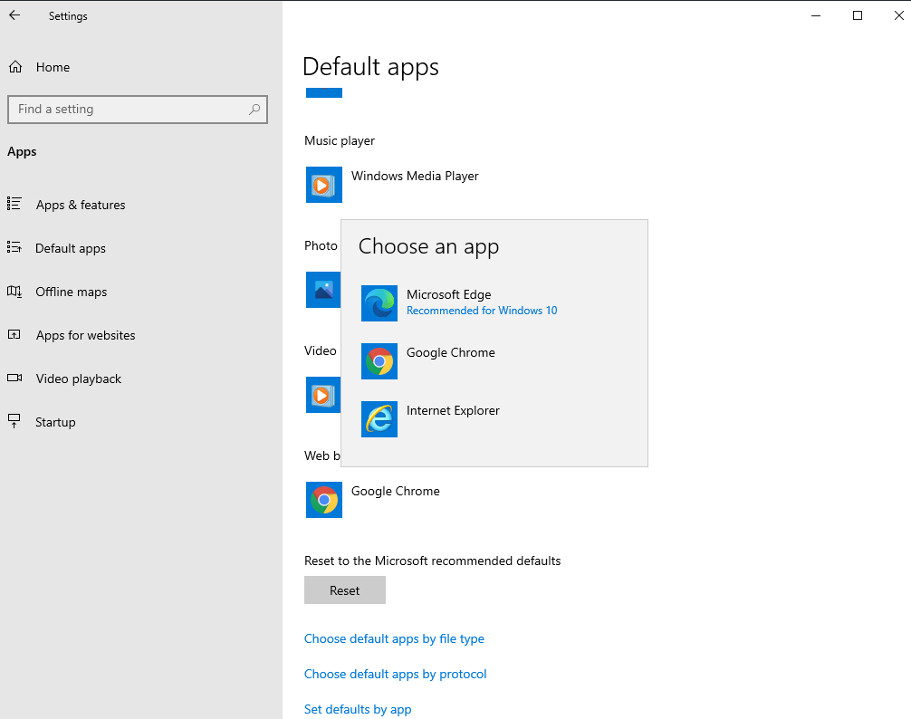This screenshot has height=719, width=911.
Task: Choose Microsoft Edge icon in the app popup
Action: click(379, 303)
